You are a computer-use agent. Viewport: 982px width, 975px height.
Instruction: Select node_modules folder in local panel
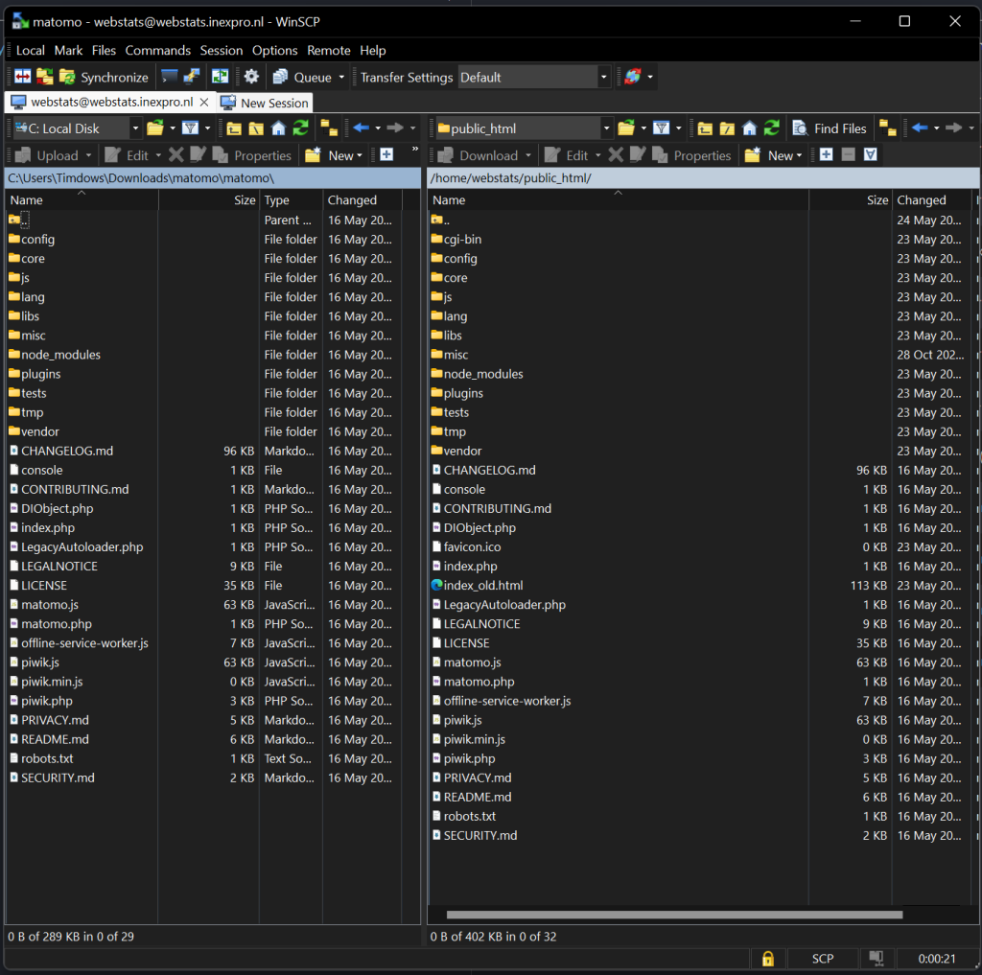point(60,355)
